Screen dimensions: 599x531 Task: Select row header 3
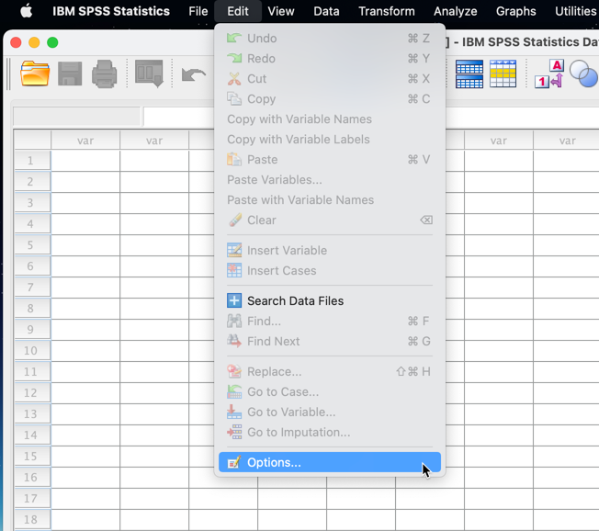pyautogui.click(x=32, y=202)
